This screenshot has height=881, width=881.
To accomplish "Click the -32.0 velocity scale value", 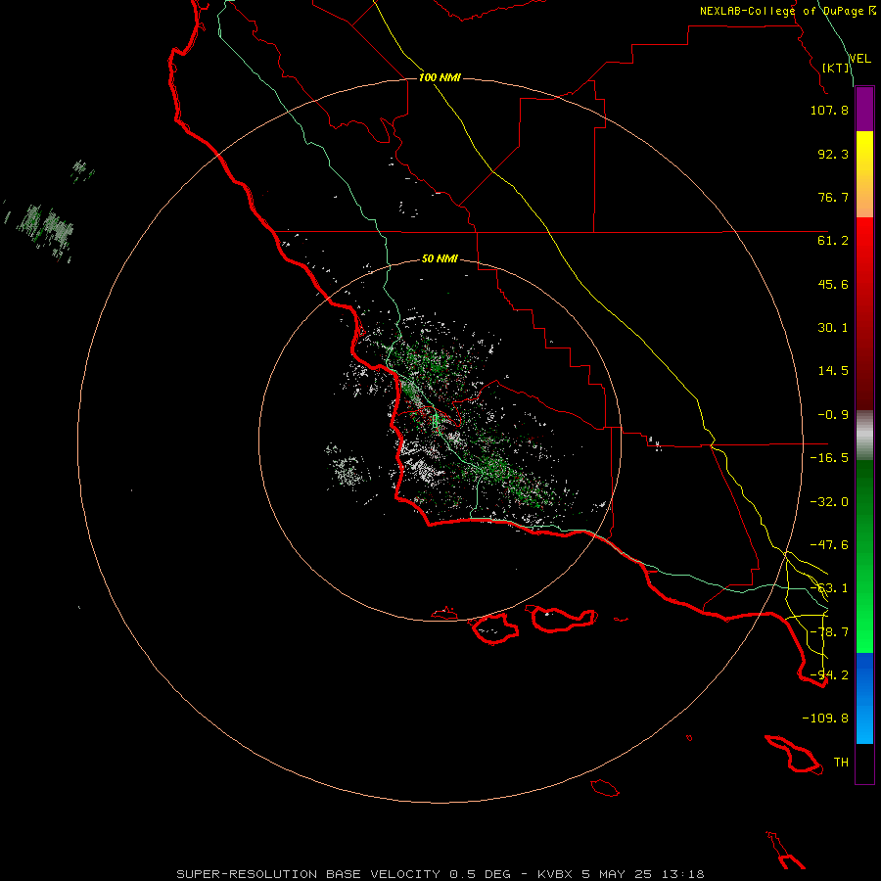I will coord(829,502).
